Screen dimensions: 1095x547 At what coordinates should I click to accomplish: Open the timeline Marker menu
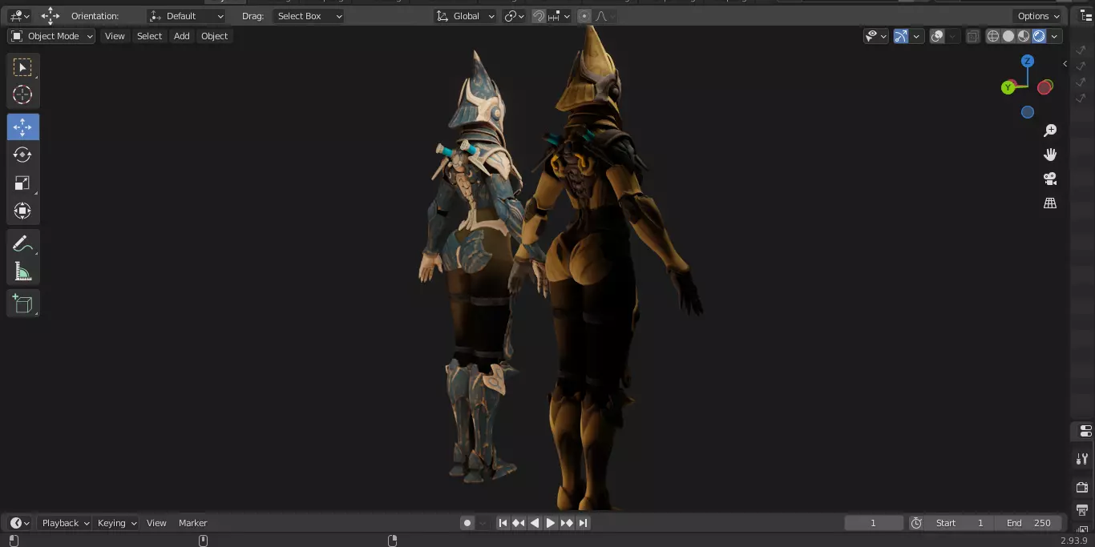pos(192,523)
